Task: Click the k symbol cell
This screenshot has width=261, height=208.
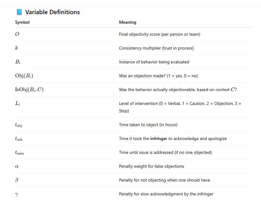Action: click(x=16, y=48)
